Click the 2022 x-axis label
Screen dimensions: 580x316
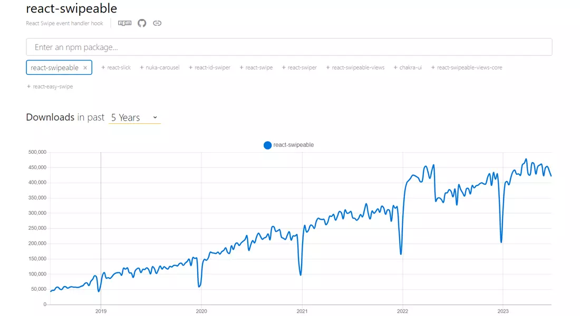click(402, 311)
